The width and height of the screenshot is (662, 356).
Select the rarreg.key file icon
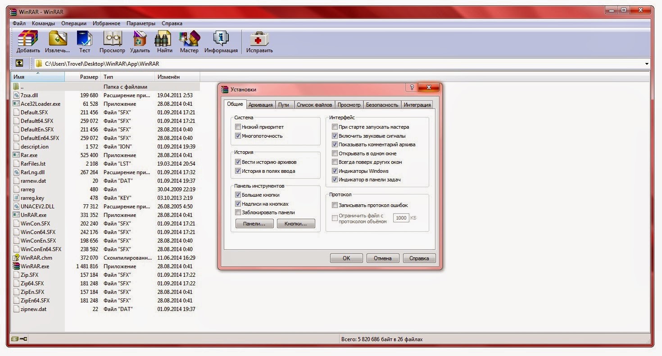point(17,198)
